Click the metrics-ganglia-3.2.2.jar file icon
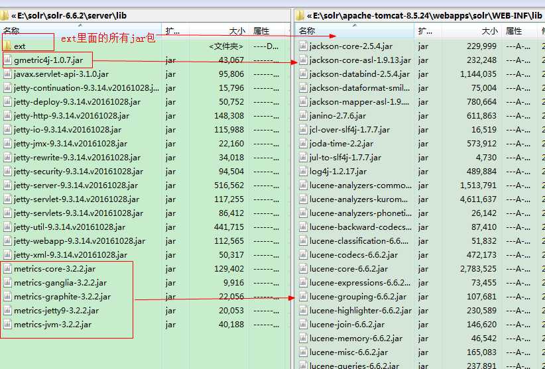 tap(7, 283)
